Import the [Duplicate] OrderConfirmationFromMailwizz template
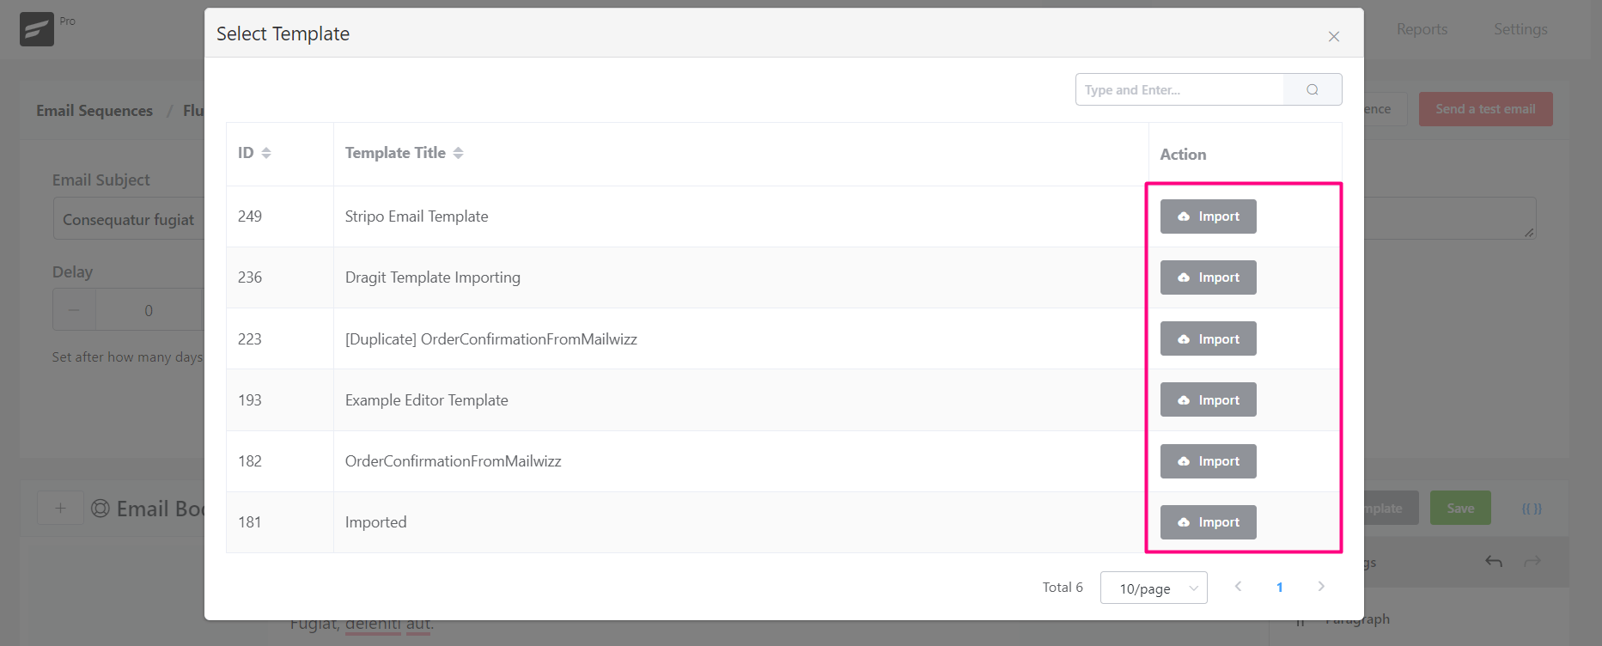Image resolution: width=1602 pixels, height=646 pixels. tap(1208, 338)
